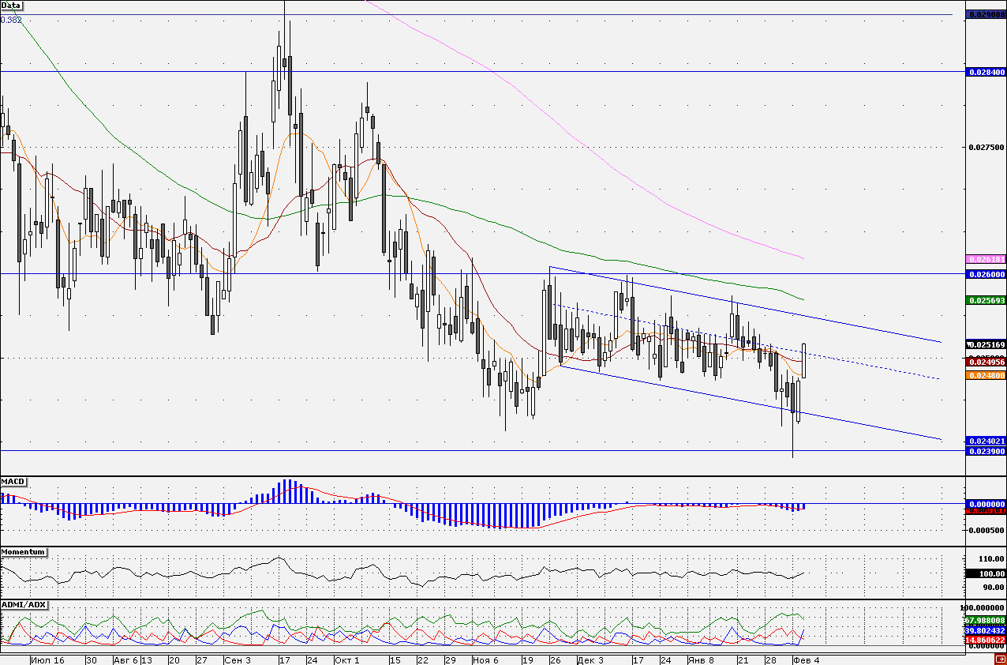Click the green 67.988008 ADX value tag
The width and height of the screenshot is (1007, 665).
[986, 621]
